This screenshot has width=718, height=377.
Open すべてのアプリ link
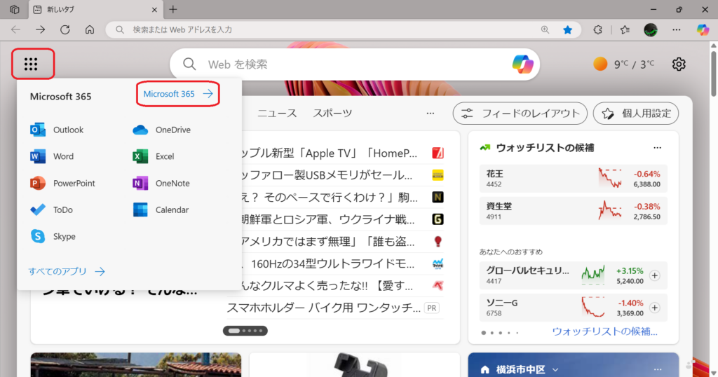(x=67, y=271)
